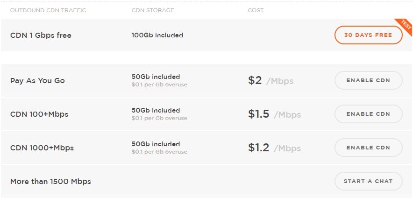Viewport: 413px width, 198px height.
Task: Enable CDN for the 1000+Mbps plan
Action: [x=369, y=148]
